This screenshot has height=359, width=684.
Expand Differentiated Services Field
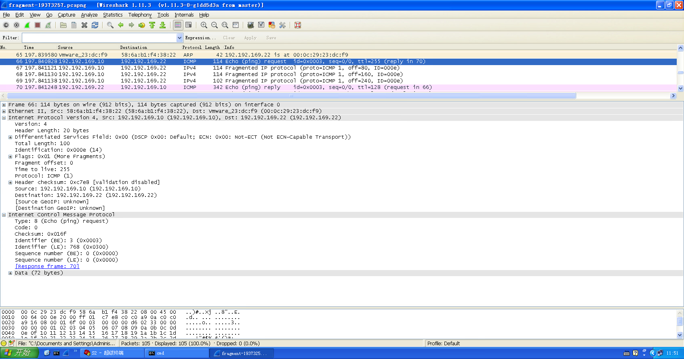[x=11, y=137]
